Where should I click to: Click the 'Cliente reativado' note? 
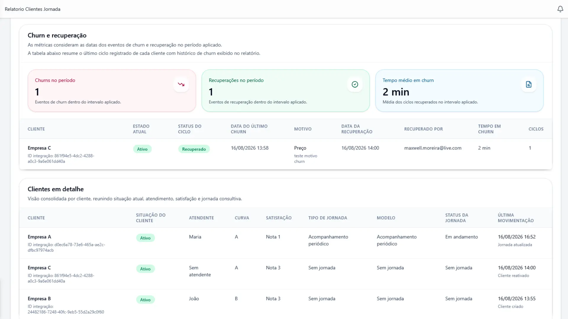tap(513, 276)
